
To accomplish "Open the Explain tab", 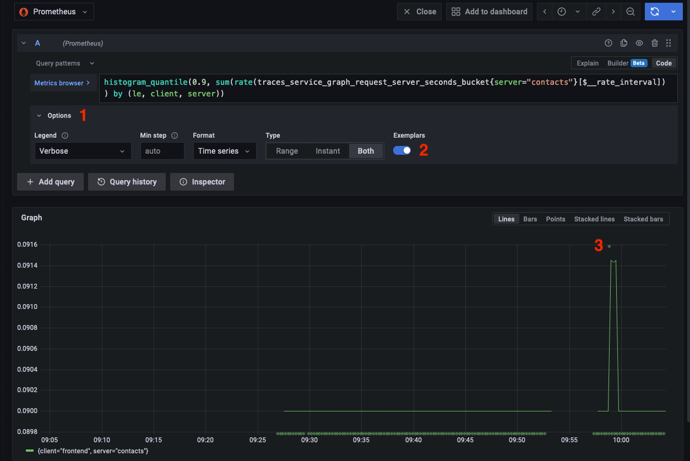I will tap(587, 63).
